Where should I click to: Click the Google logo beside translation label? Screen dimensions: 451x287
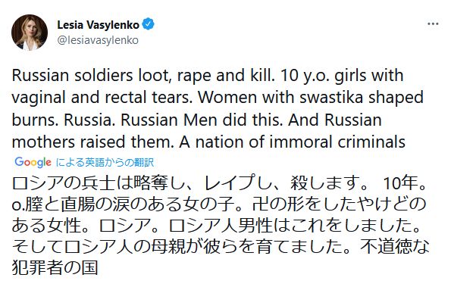point(33,163)
